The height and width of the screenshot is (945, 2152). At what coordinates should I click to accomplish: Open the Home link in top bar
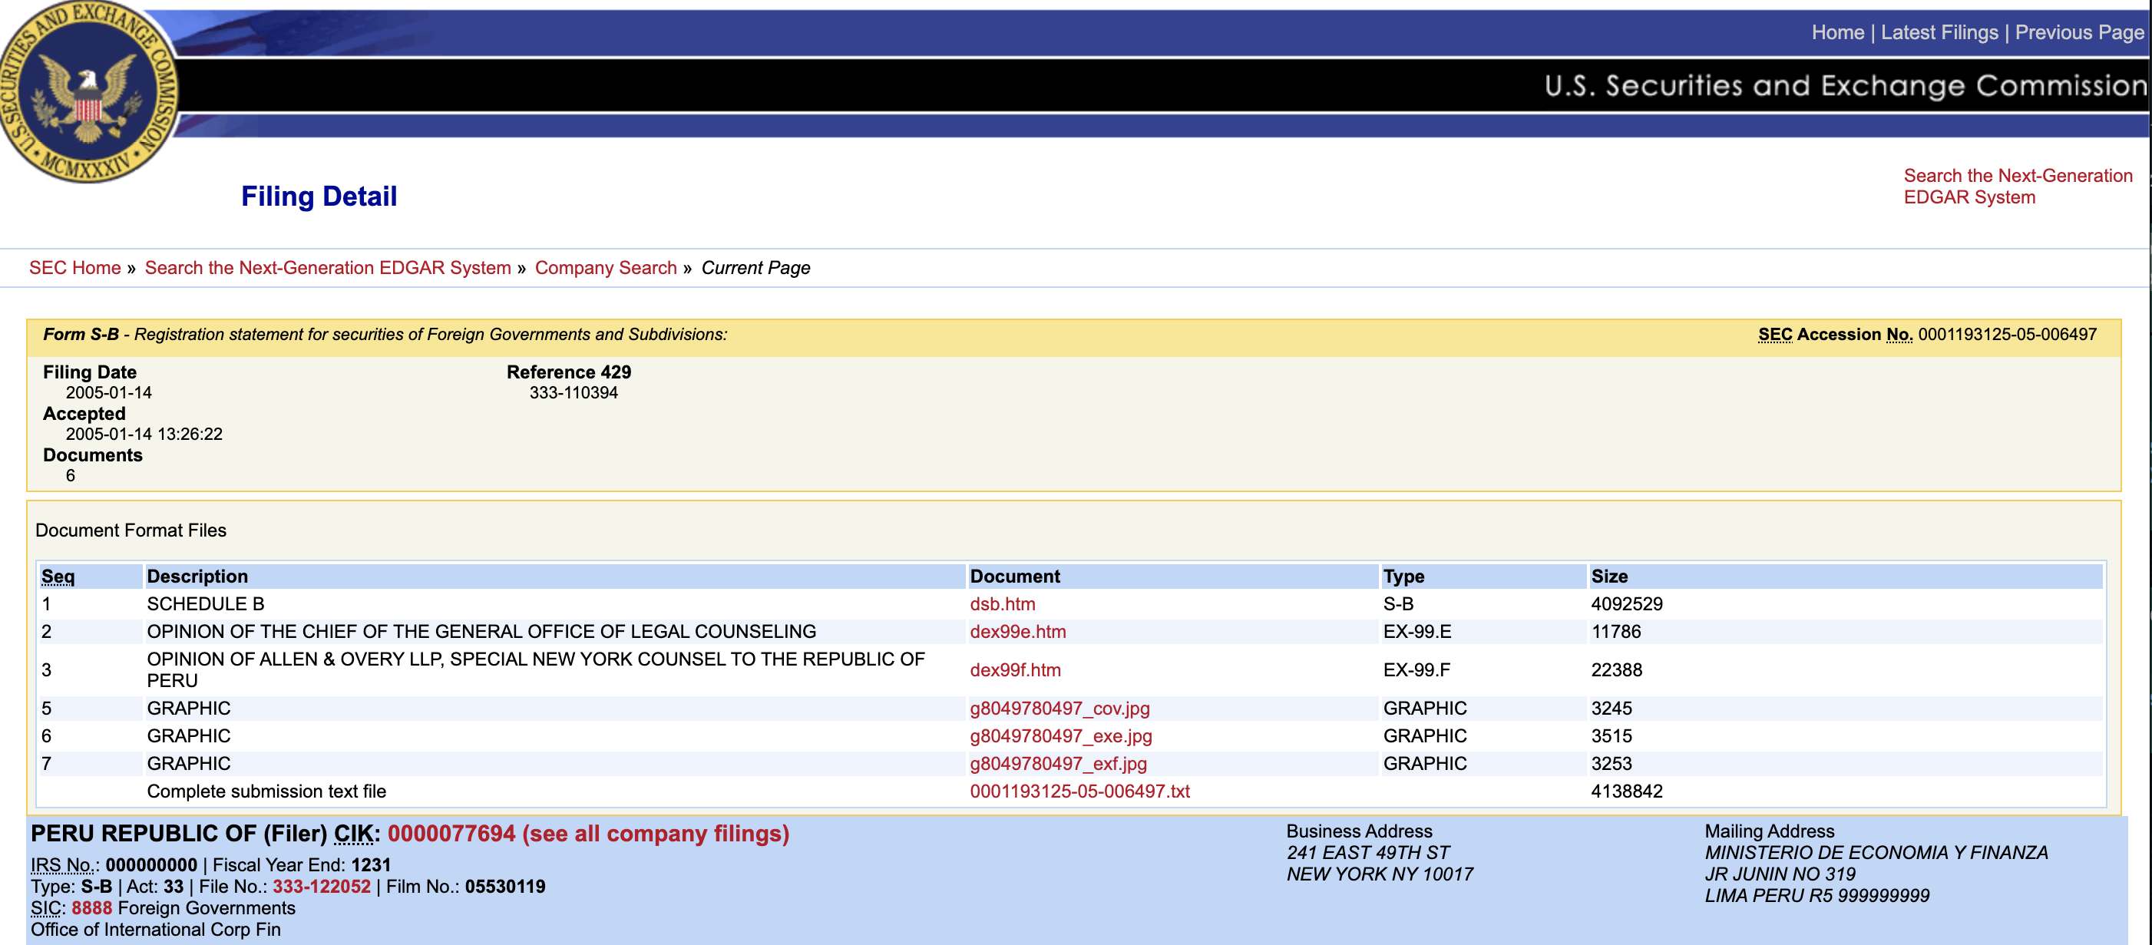[1837, 32]
